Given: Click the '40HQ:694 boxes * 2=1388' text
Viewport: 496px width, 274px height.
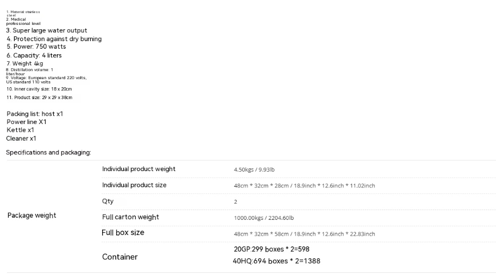Looking at the screenshot, I should pos(277,262).
